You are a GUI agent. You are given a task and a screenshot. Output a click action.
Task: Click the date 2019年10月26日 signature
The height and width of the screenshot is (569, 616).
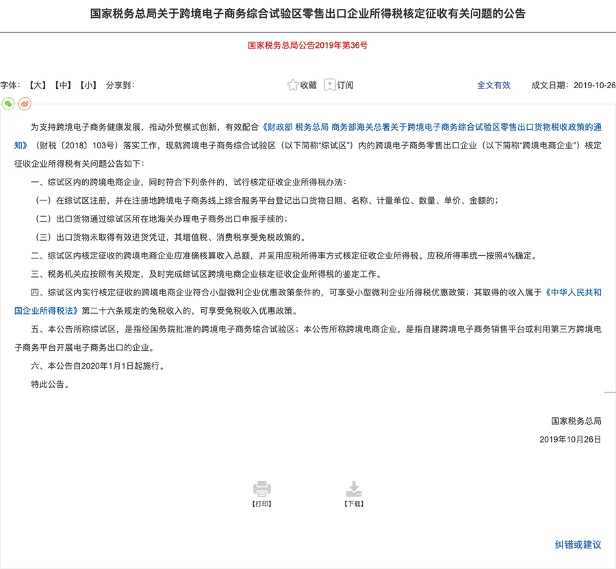[570, 440]
